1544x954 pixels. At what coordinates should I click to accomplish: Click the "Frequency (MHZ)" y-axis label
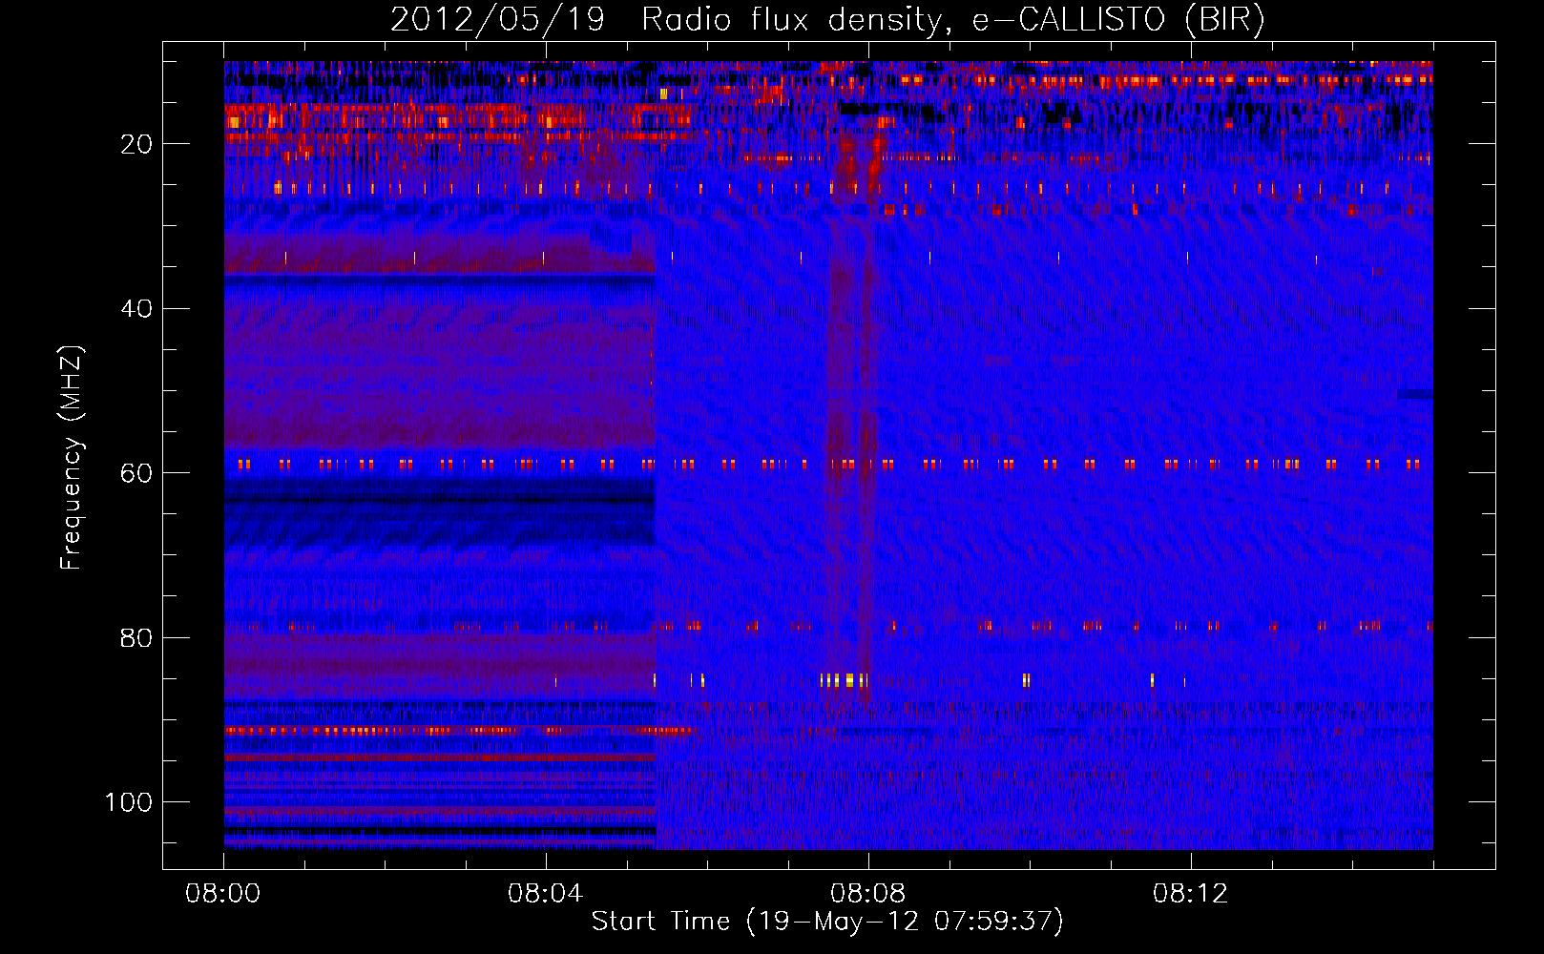coord(72,458)
